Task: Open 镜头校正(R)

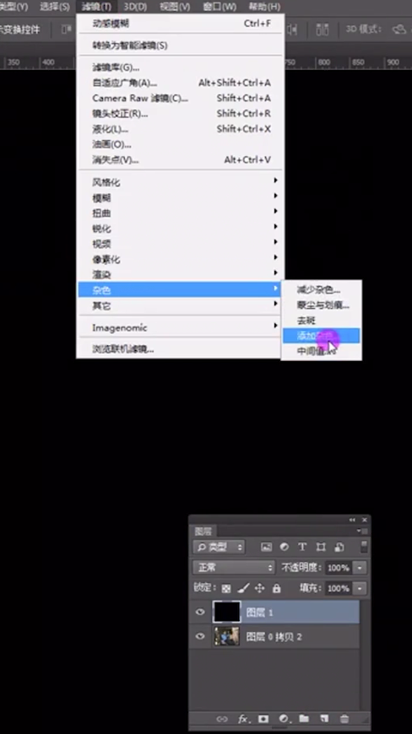Action: click(x=181, y=113)
